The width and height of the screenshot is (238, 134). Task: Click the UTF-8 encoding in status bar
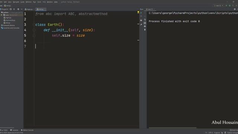[210, 133]
